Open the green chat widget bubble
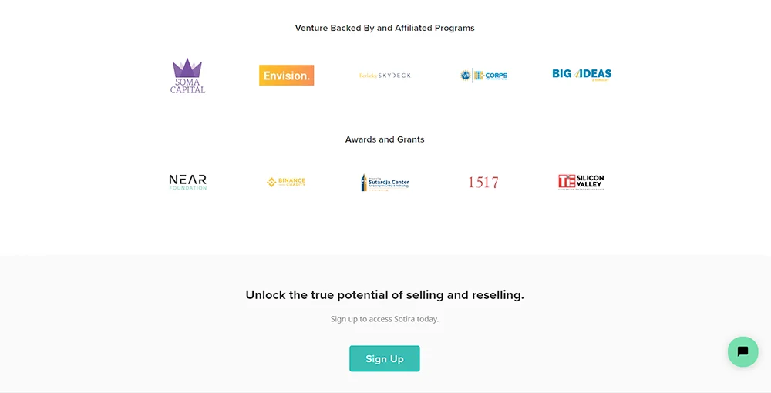771x393 pixels. click(743, 351)
